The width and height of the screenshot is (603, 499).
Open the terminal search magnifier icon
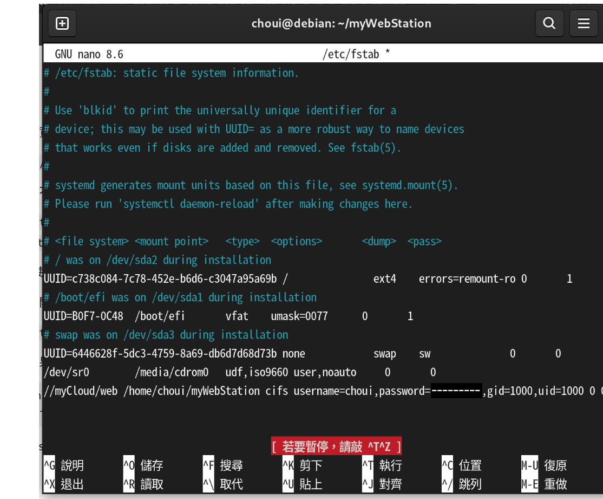pos(549,23)
